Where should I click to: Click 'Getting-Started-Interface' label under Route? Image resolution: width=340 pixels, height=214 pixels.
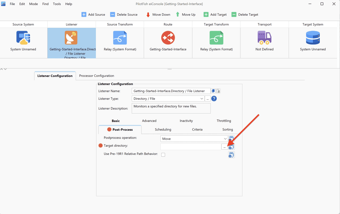tap(168, 49)
